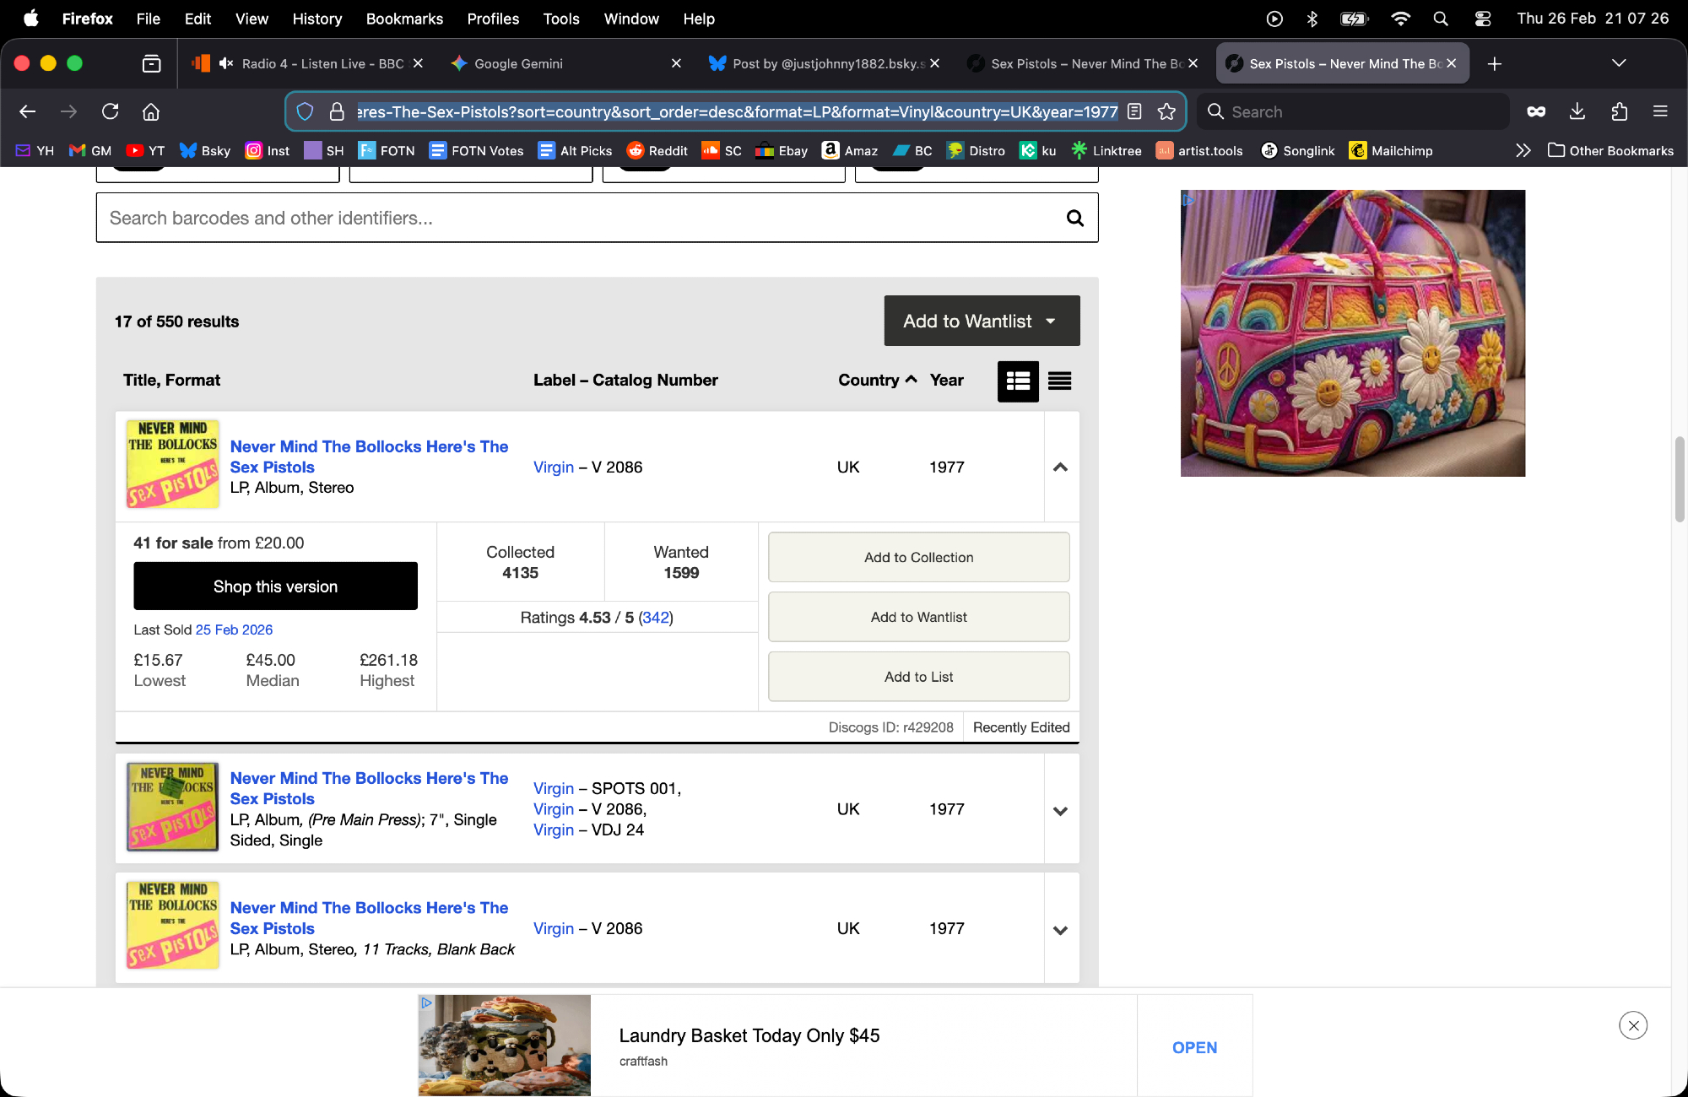Open Firefox extensions puzzle icon
This screenshot has width=1688, height=1097.
click(x=1619, y=111)
